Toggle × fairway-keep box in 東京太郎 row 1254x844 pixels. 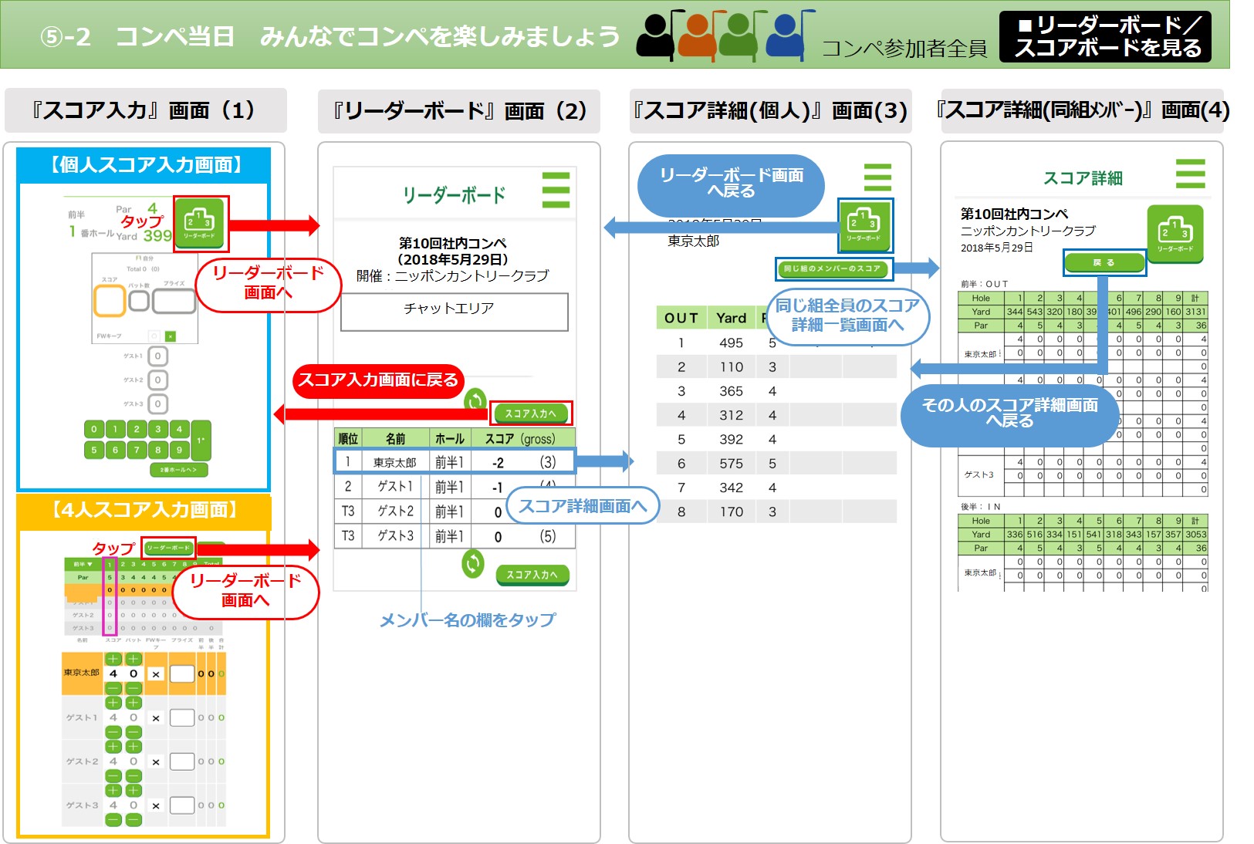(x=156, y=674)
